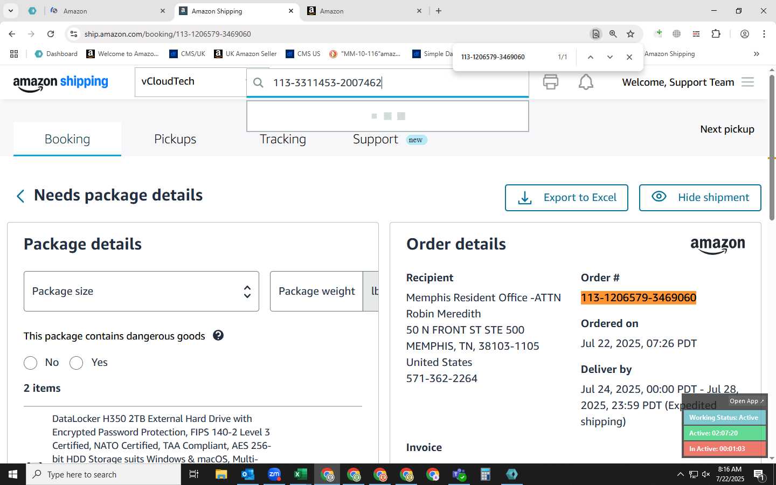
Task: Select Yes for dangerous goods
Action: 77,363
